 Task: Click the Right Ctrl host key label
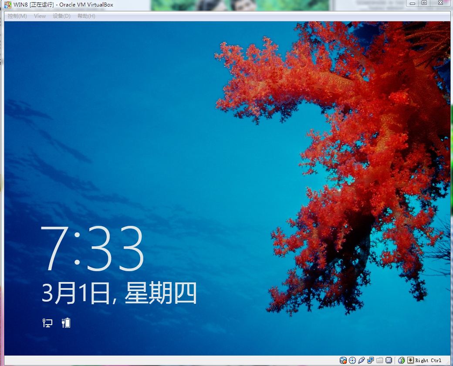[428, 360]
